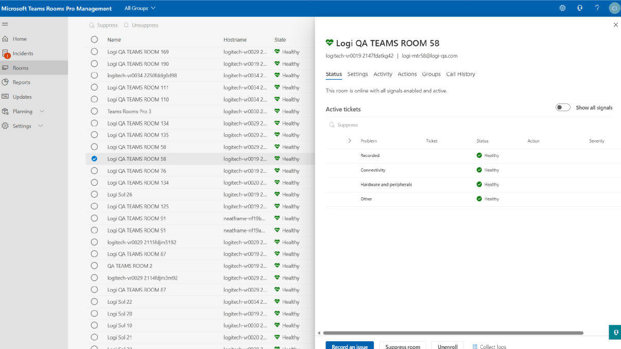Select the Logi QA TEAMS ROOM 110 row circle
This screenshot has height=349, width=621.
tap(94, 99)
